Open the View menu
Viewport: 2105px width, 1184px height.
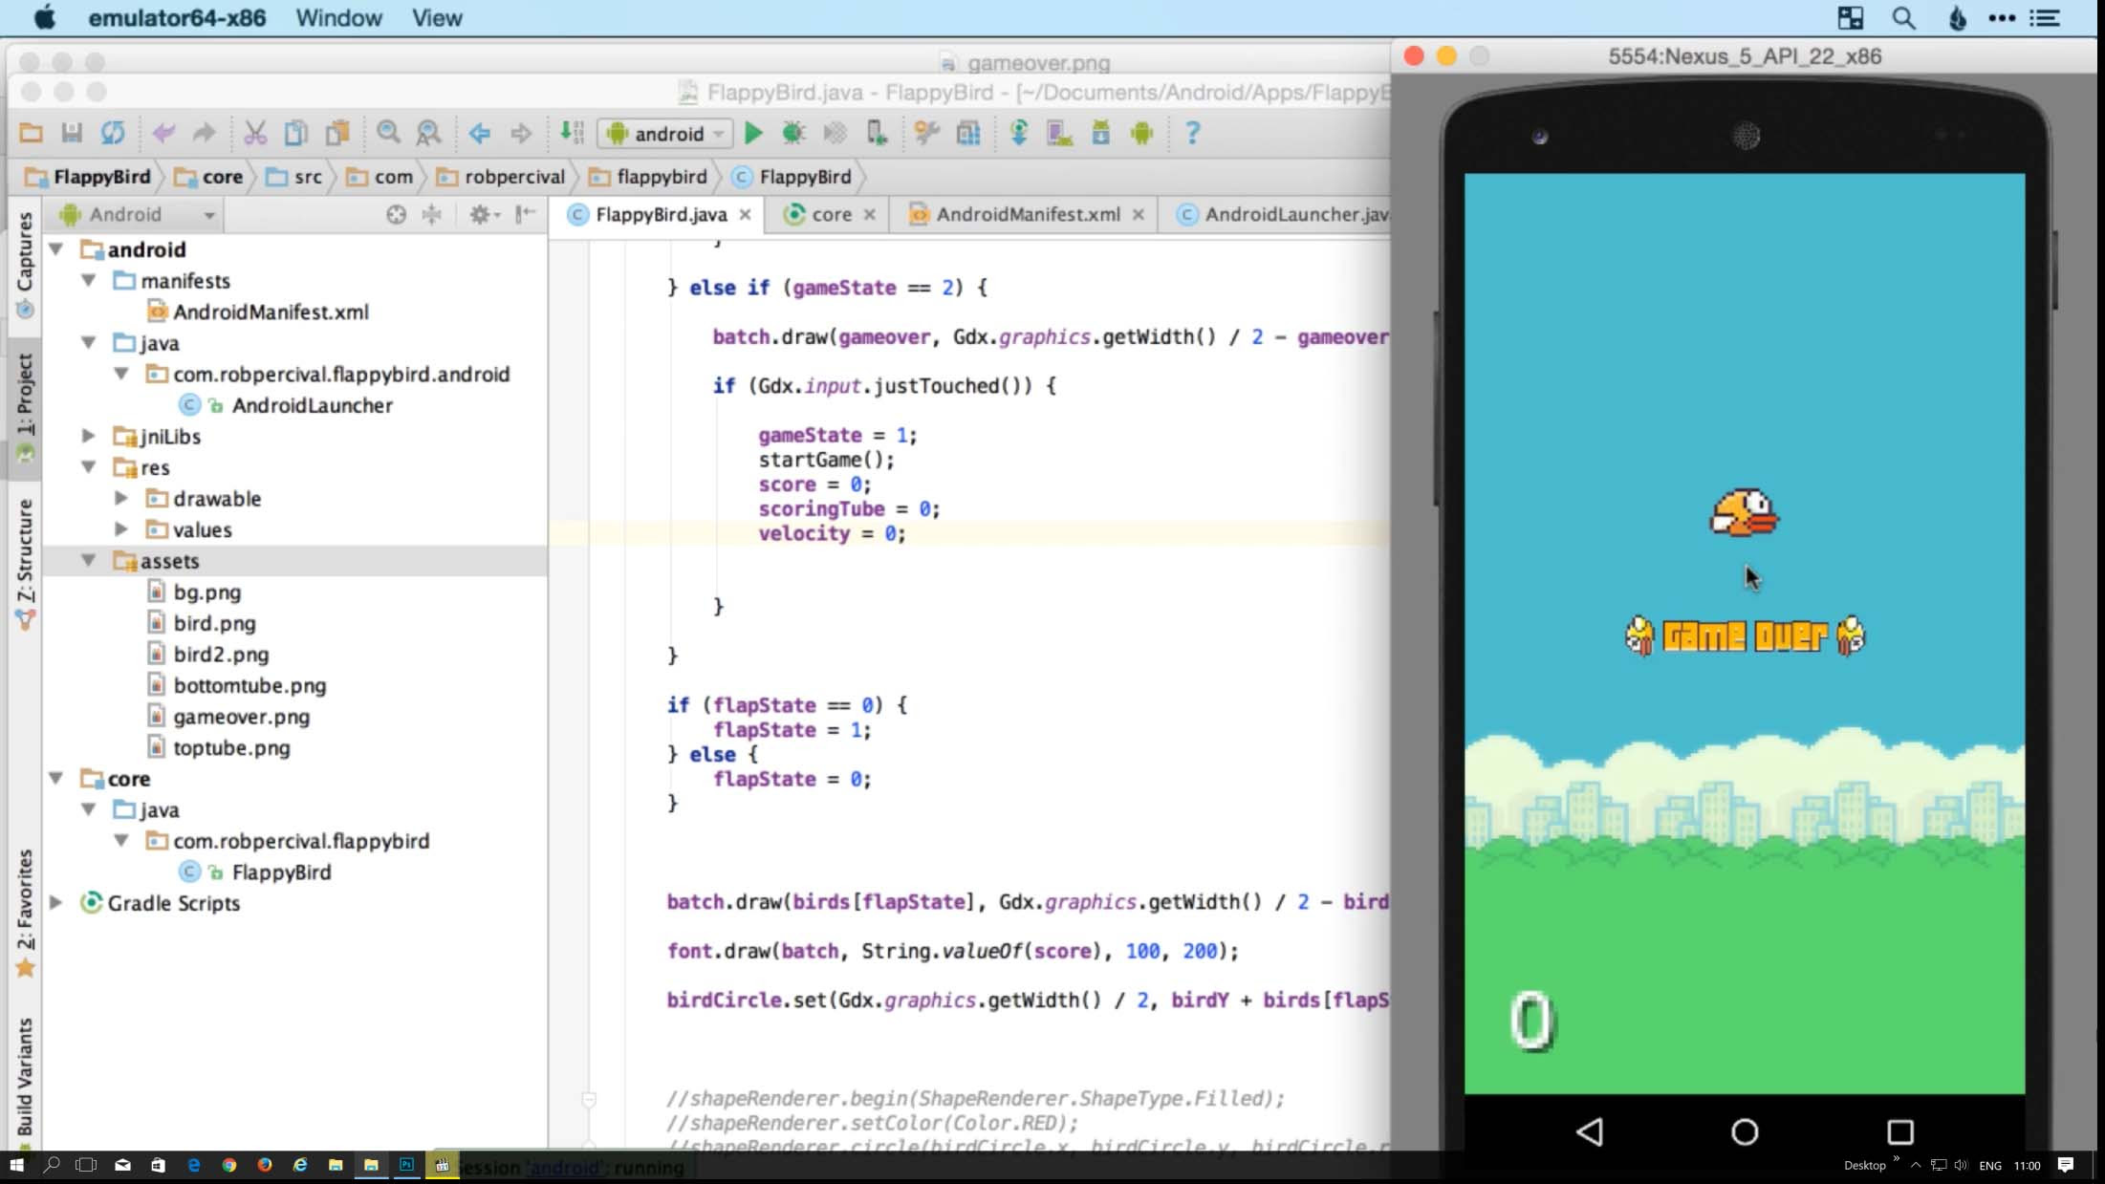point(437,17)
